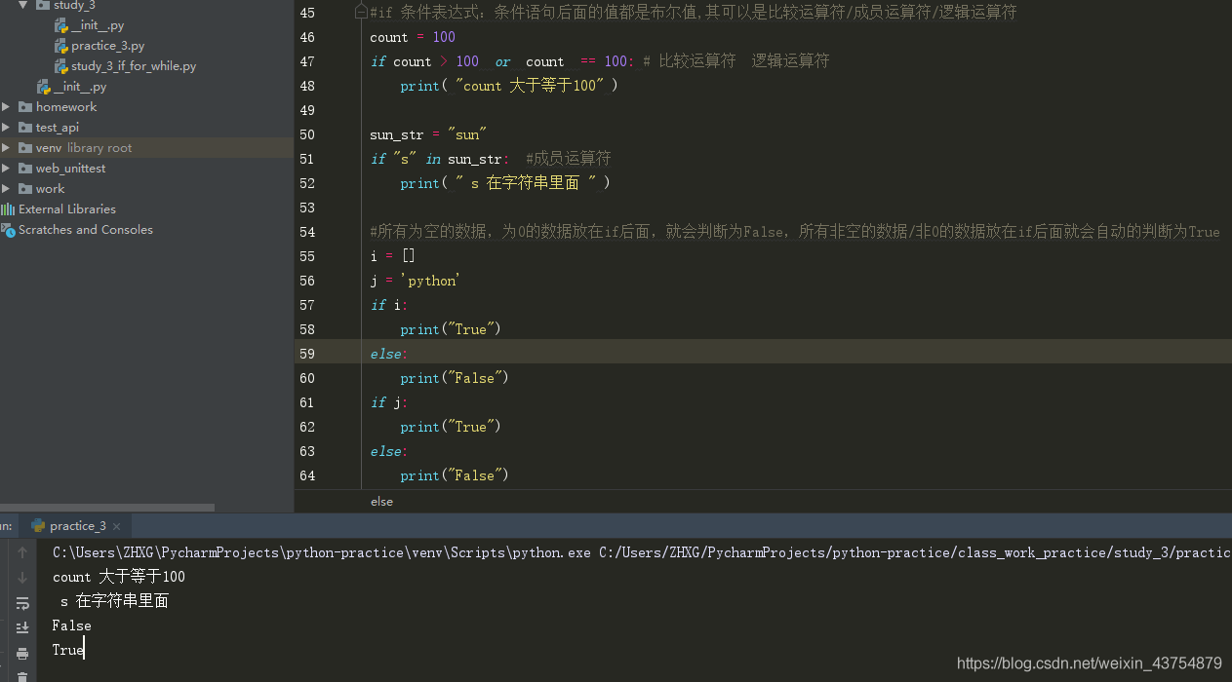This screenshot has height=682, width=1232.
Task: Click the practice_3.py Python file icon
Action: coord(60,46)
